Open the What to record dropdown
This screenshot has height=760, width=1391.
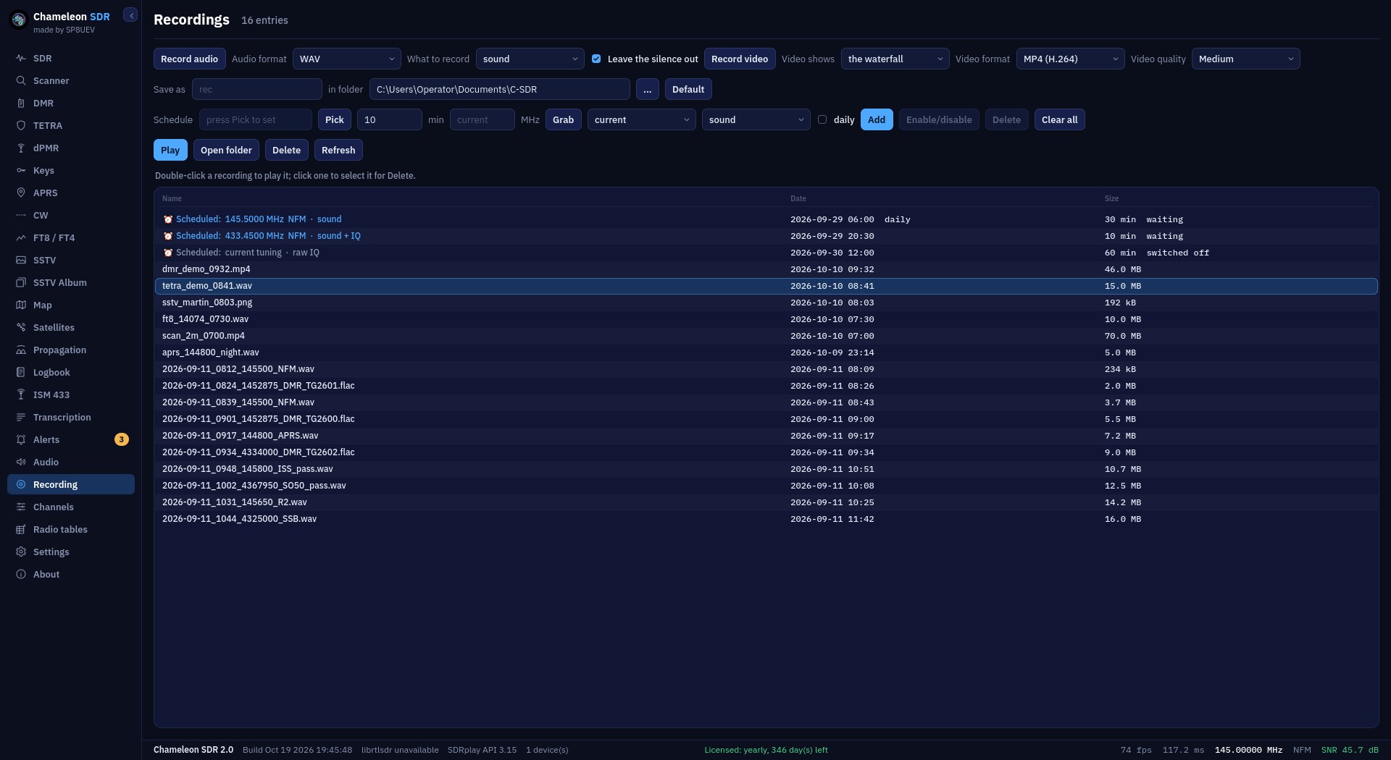(530, 59)
